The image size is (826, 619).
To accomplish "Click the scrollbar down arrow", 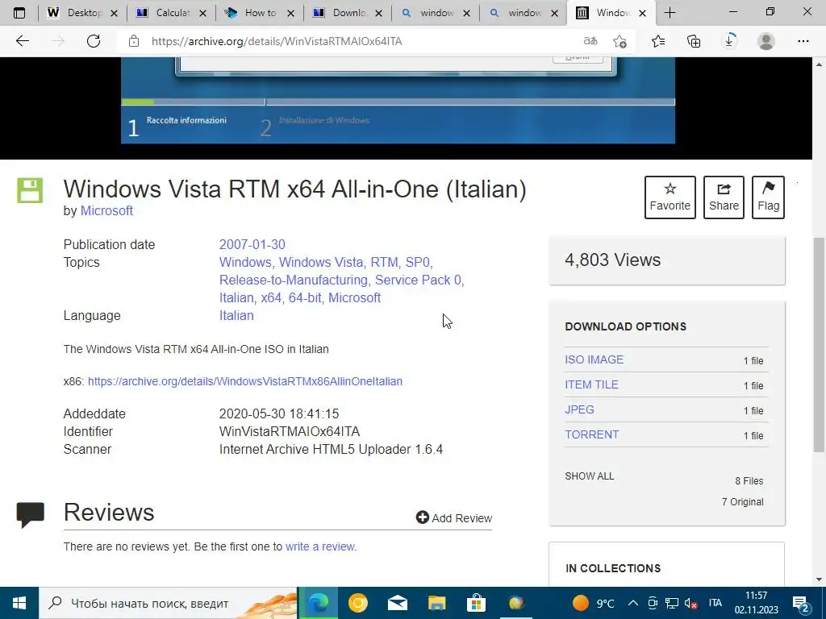I will tap(819, 580).
